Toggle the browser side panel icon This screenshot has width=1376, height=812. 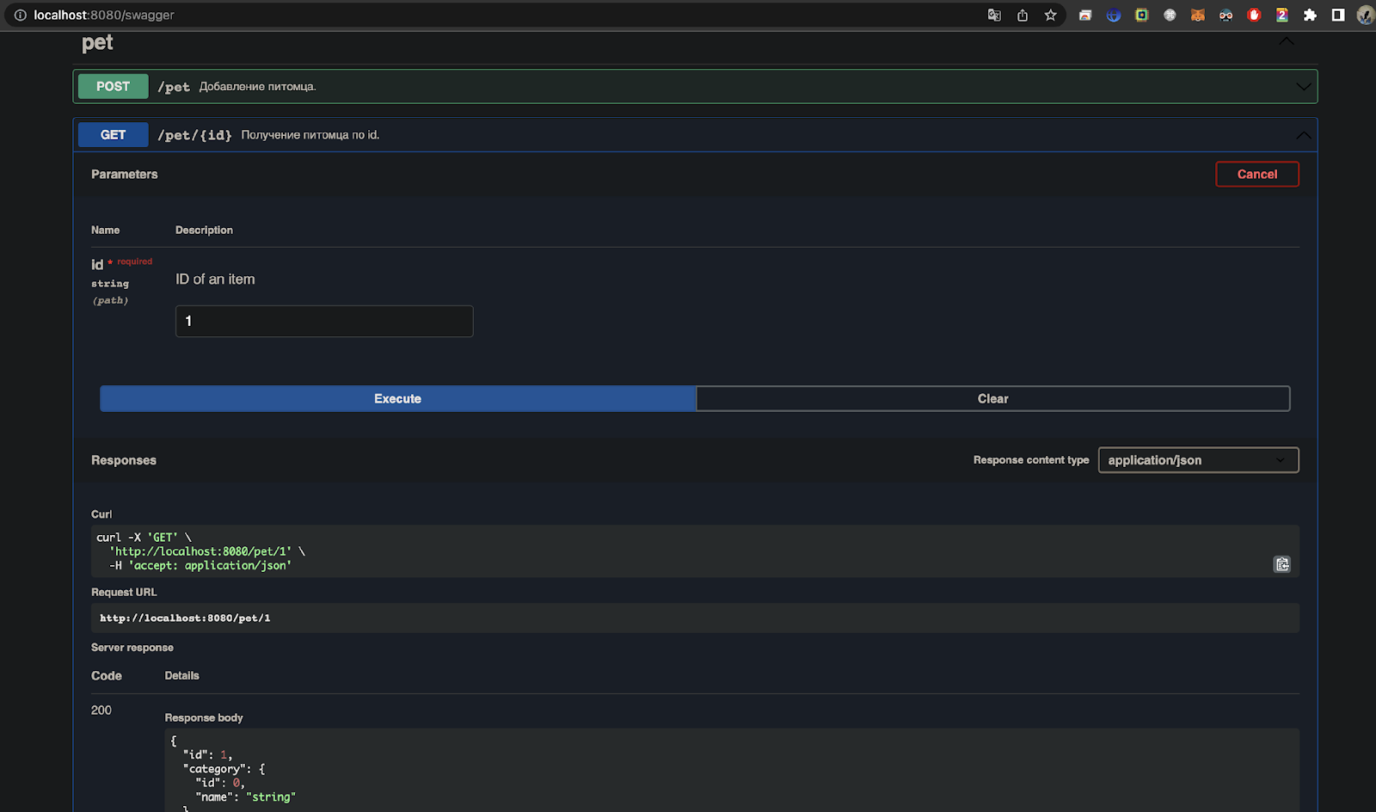coord(1338,15)
